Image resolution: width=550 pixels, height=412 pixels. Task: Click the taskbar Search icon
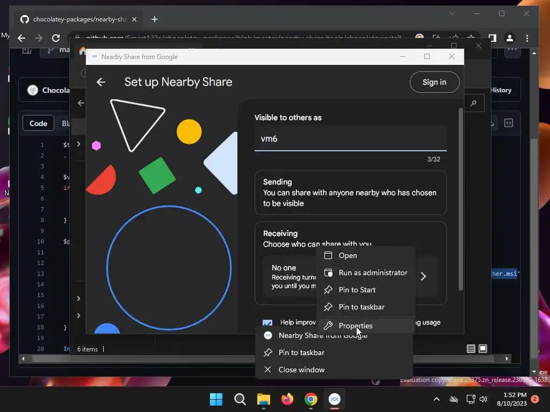pyautogui.click(x=240, y=399)
